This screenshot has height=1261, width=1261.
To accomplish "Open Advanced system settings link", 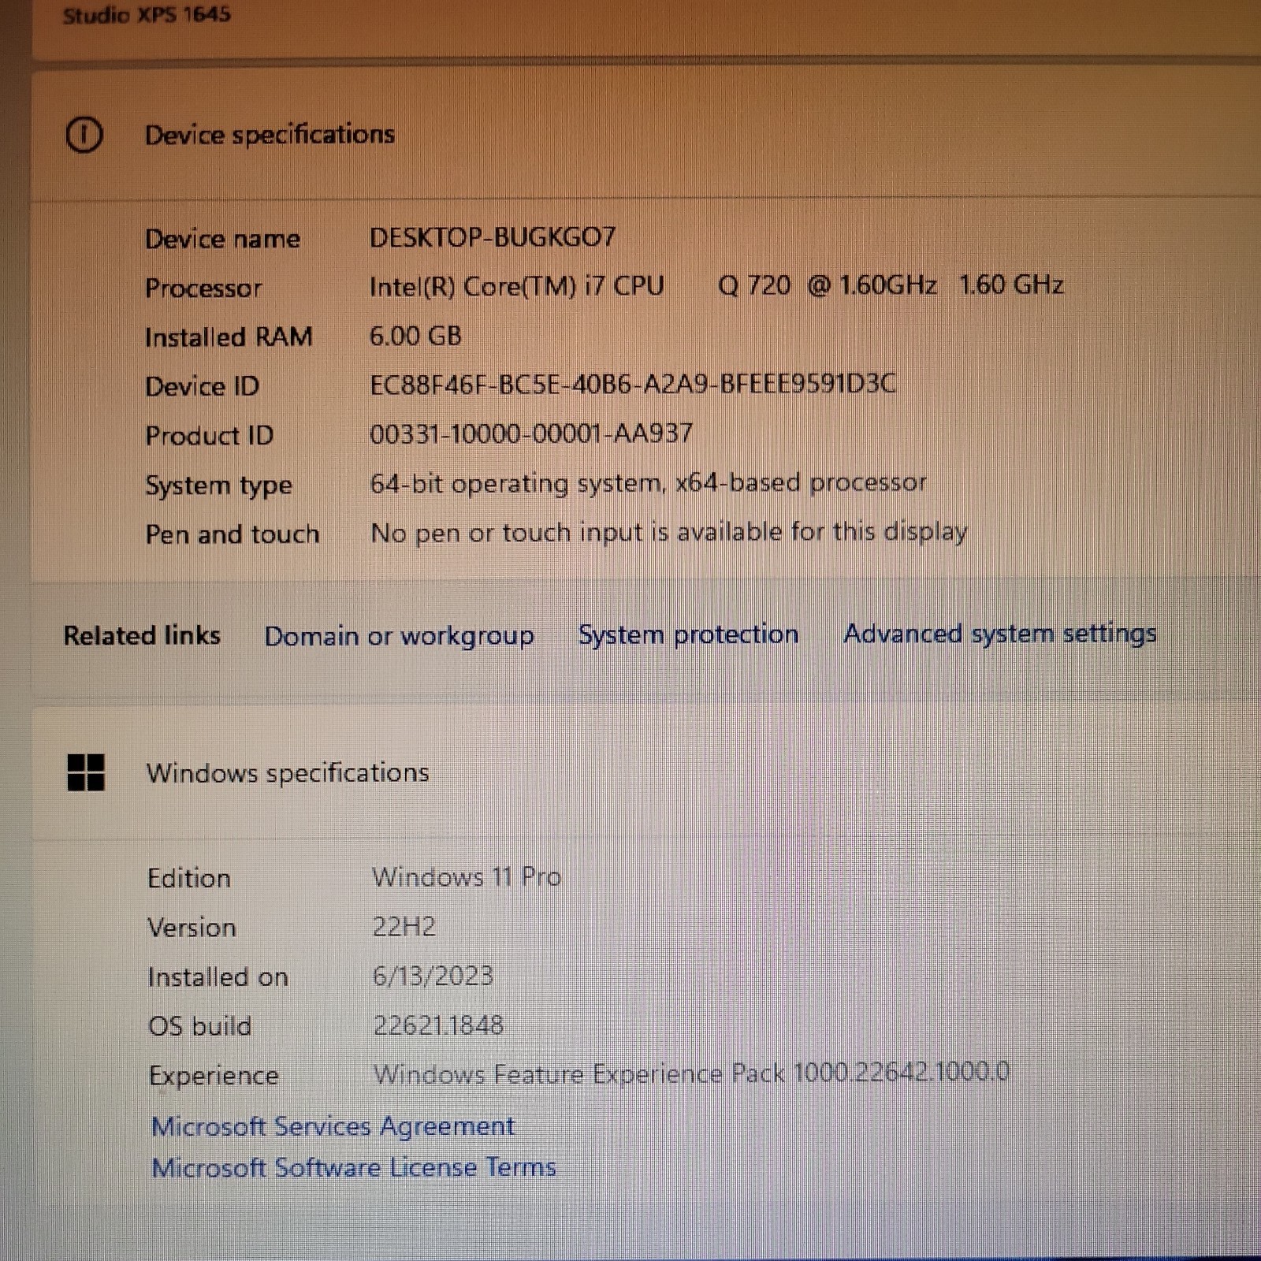I will 1000,634.
